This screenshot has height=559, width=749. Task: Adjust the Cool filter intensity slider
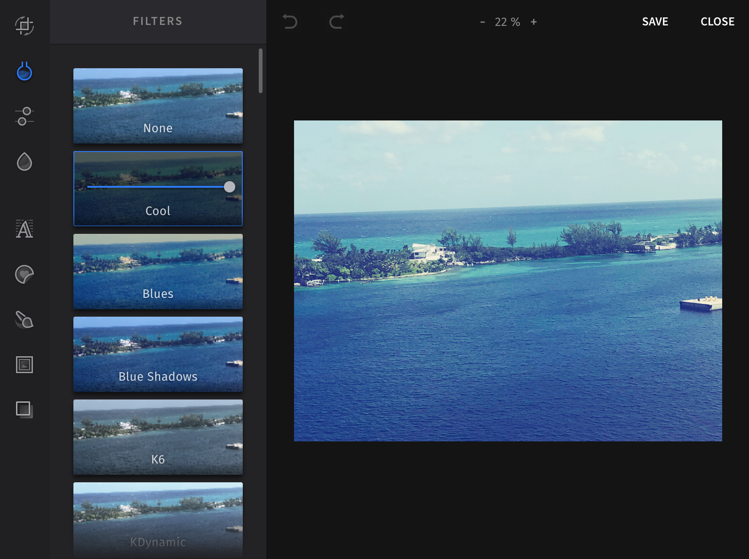[x=229, y=187]
